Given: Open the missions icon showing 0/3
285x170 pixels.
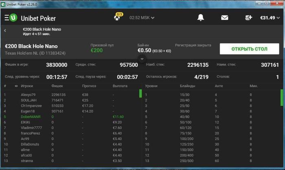Looking at the screenshot, I should pos(118,17).
